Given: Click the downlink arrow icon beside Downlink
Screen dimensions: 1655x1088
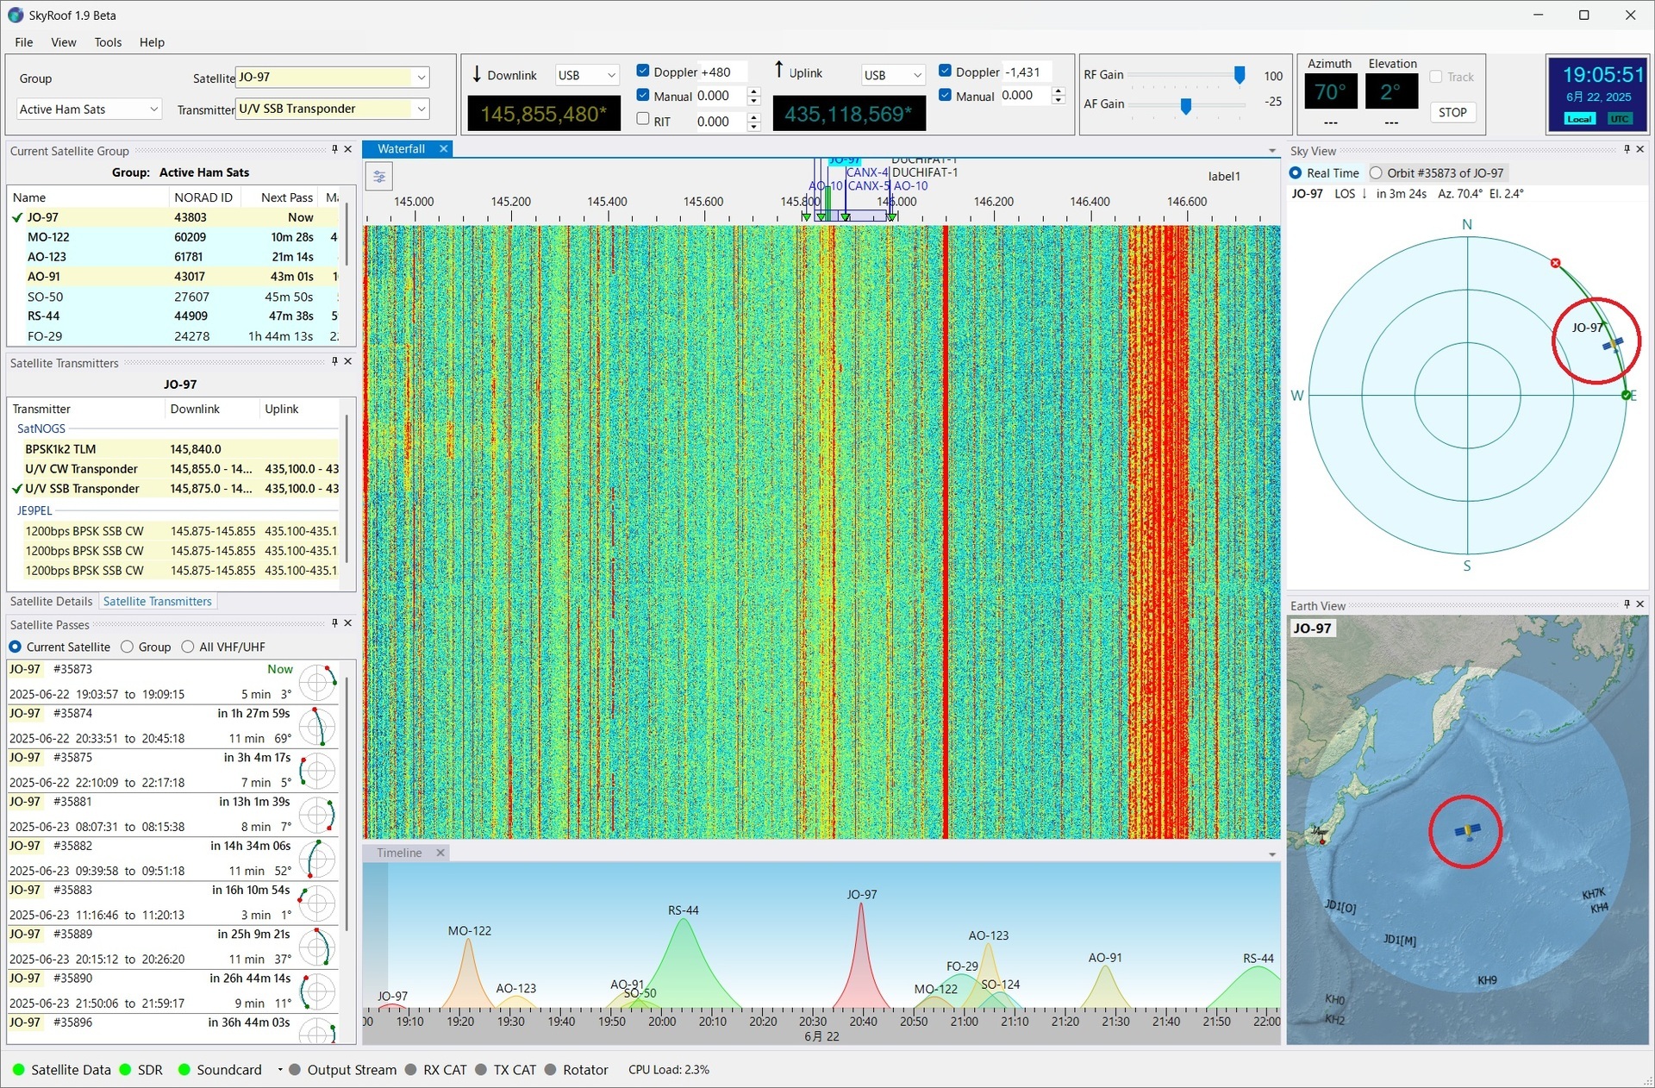Looking at the screenshot, I should (x=477, y=74).
